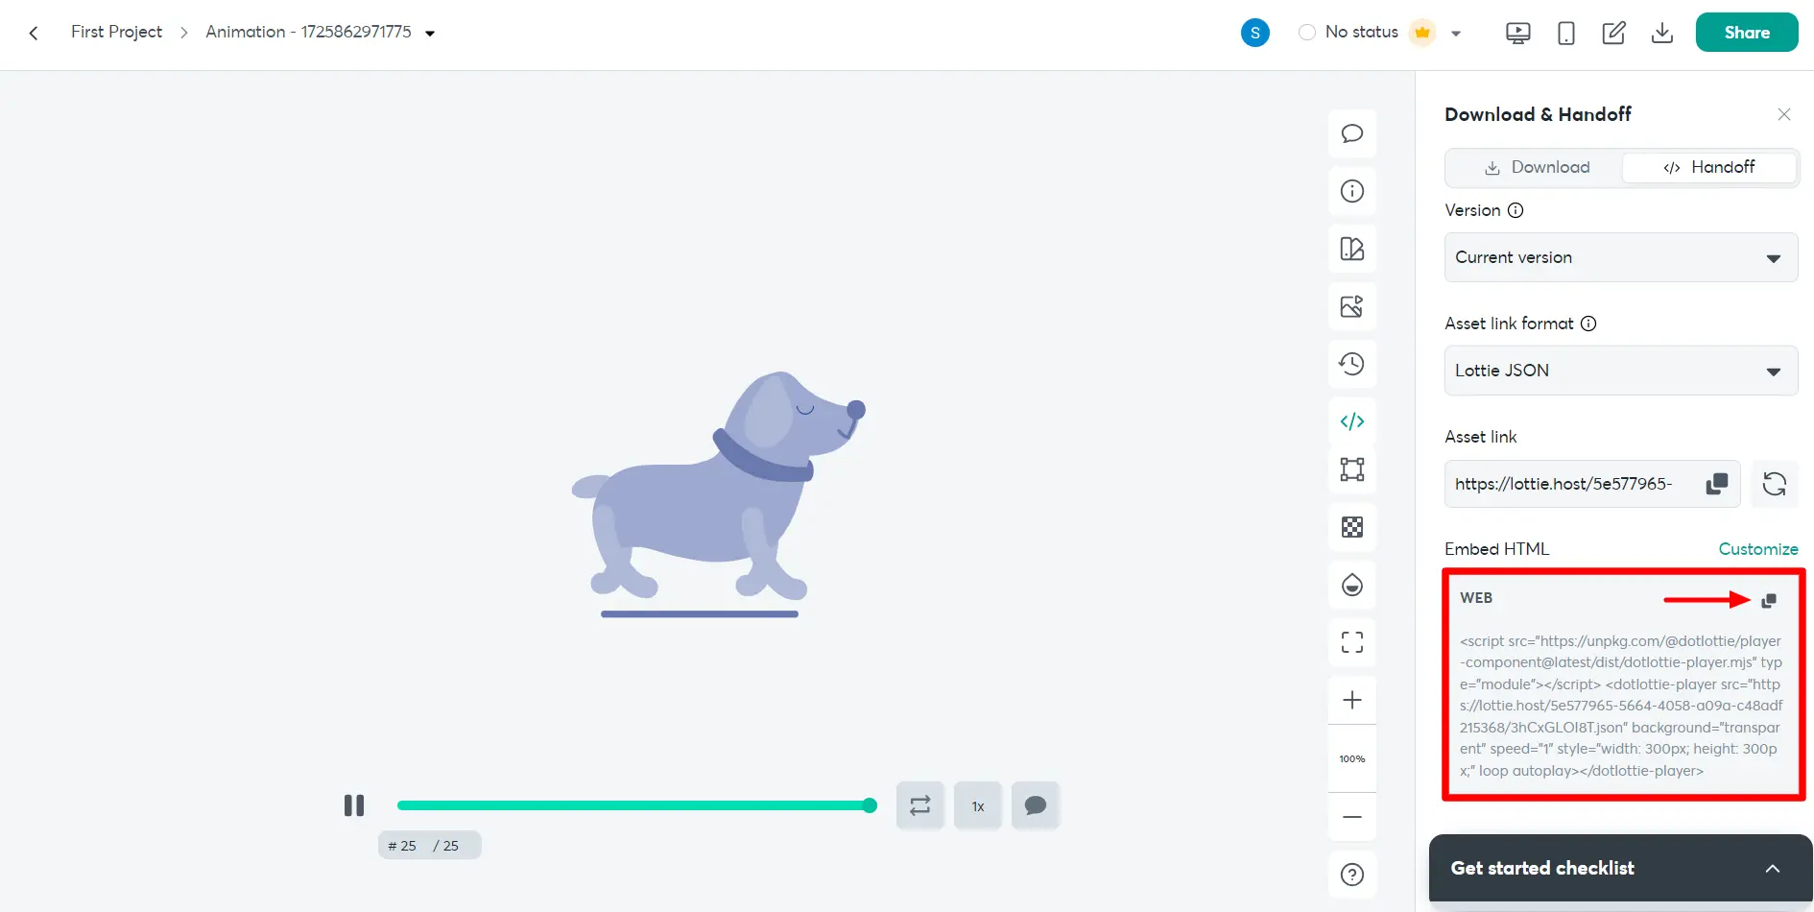The image size is (1814, 912).
Task: Toggle the No status radio circle
Action: click(x=1306, y=32)
